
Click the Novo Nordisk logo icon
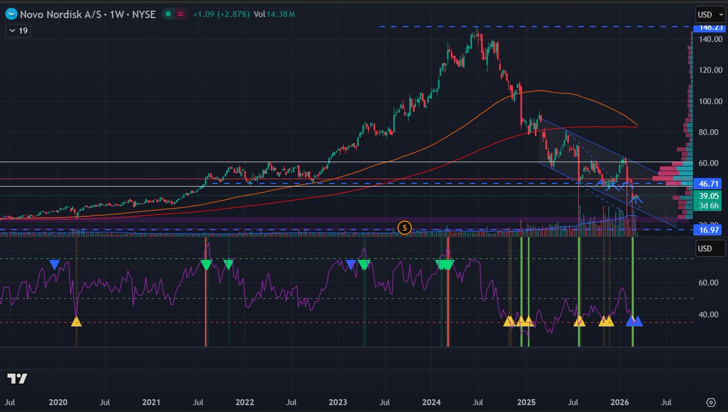pyautogui.click(x=12, y=14)
